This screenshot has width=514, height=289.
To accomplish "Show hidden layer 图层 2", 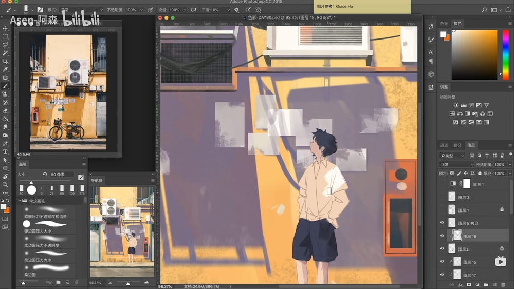I will click(442, 197).
